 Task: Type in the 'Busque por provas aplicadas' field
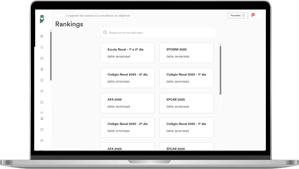click(x=161, y=33)
